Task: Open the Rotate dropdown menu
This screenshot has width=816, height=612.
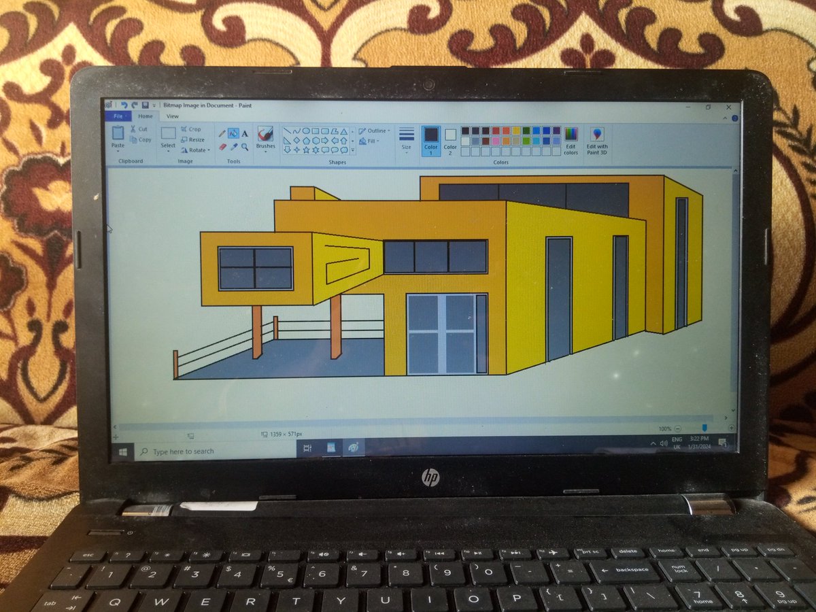Action: pyautogui.click(x=195, y=149)
